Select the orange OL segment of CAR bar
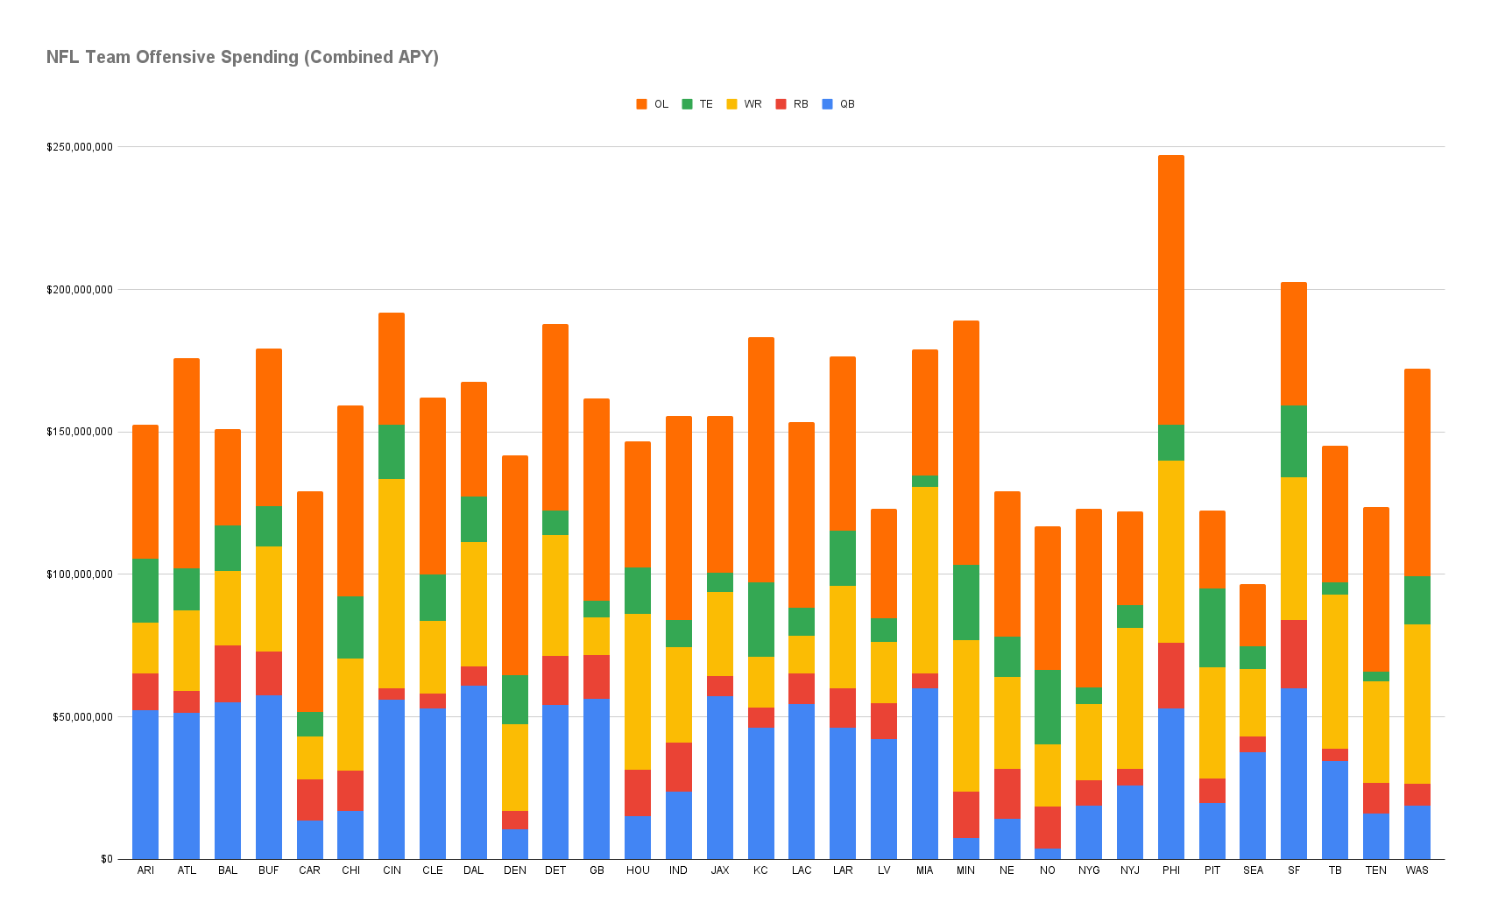The image size is (1491, 923). [310, 602]
